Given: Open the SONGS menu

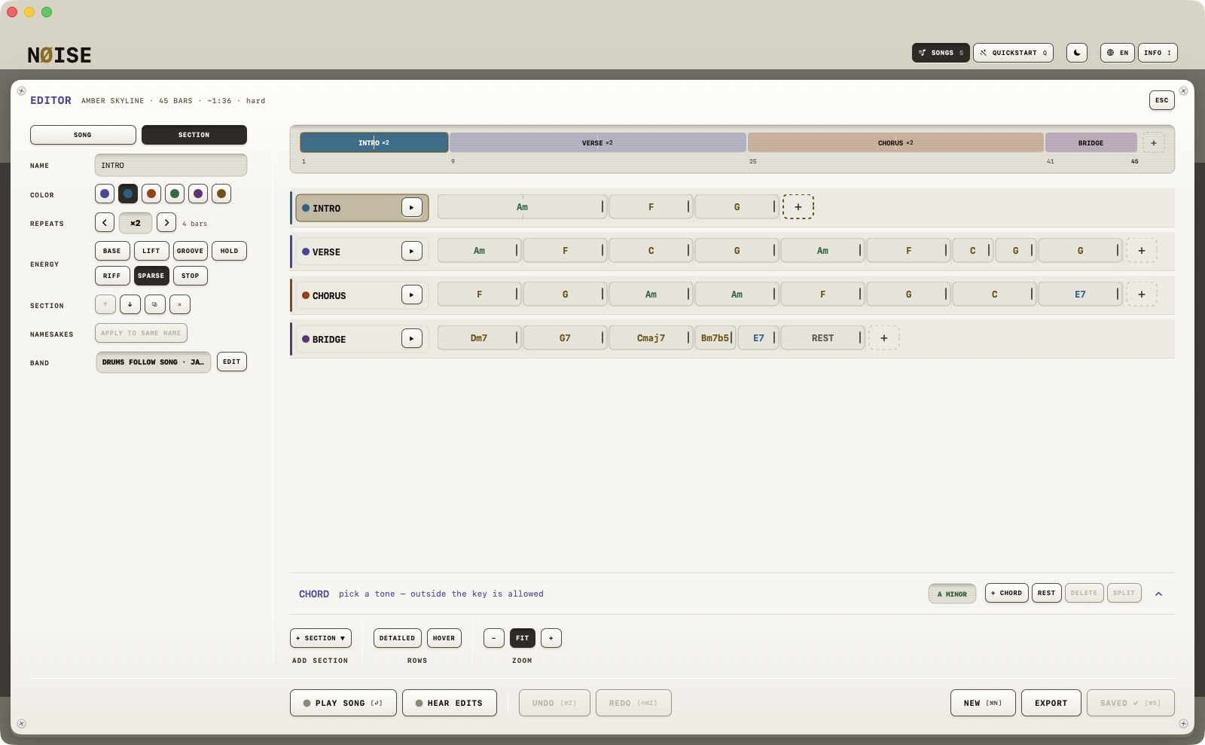Looking at the screenshot, I should (x=941, y=53).
